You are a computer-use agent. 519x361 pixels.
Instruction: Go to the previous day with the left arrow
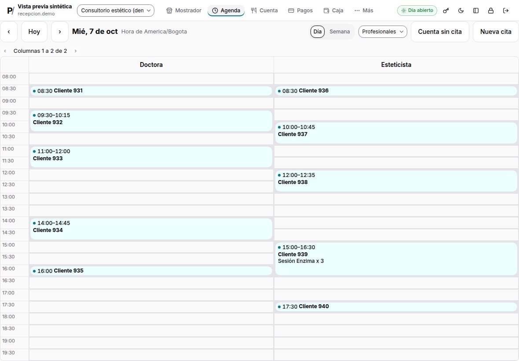point(9,32)
